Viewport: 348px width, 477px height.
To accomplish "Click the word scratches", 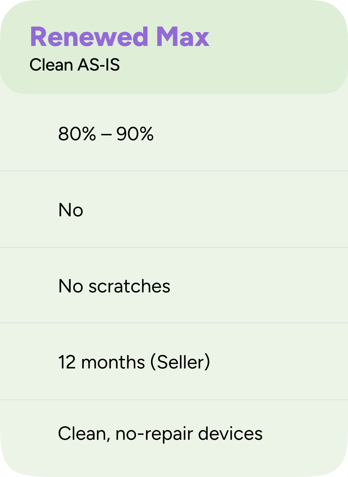I will coord(129,286).
